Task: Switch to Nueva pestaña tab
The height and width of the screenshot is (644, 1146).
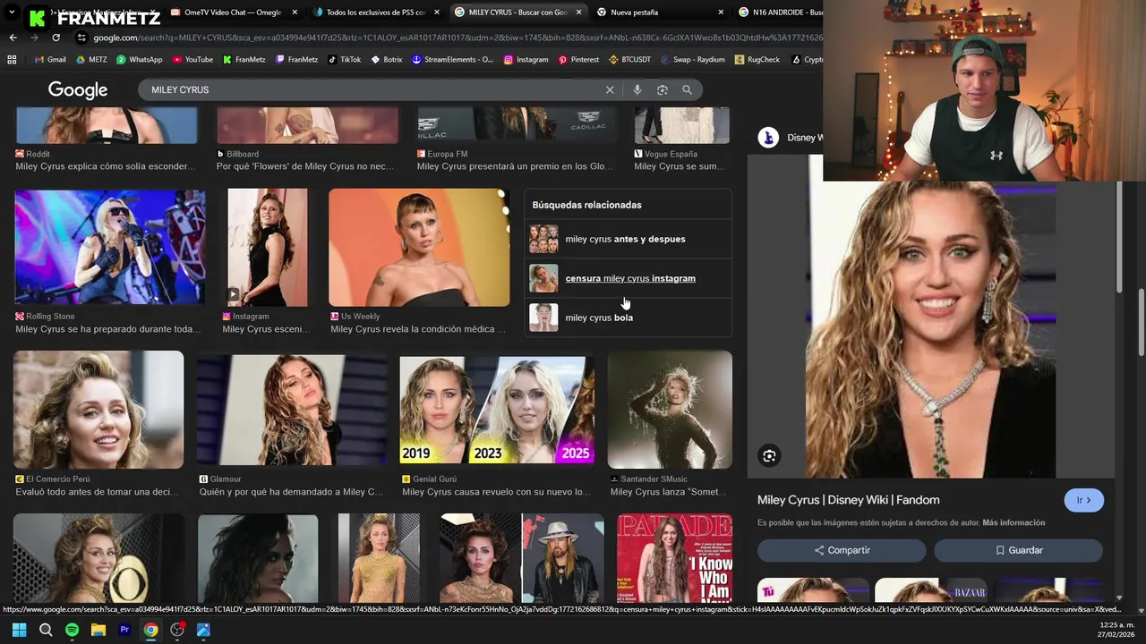Action: click(x=659, y=13)
